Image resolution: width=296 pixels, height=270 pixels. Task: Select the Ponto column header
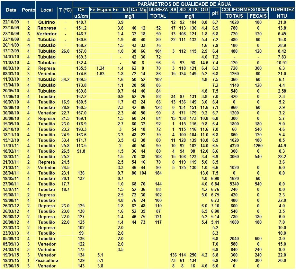(x=29, y=10)
